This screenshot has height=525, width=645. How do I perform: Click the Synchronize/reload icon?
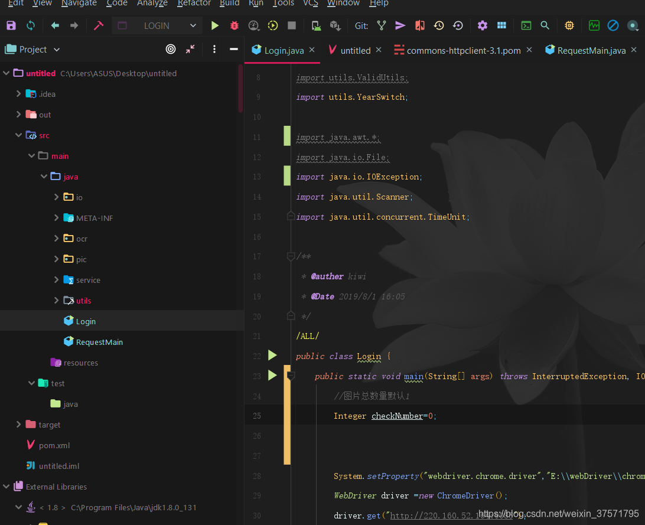coord(31,25)
